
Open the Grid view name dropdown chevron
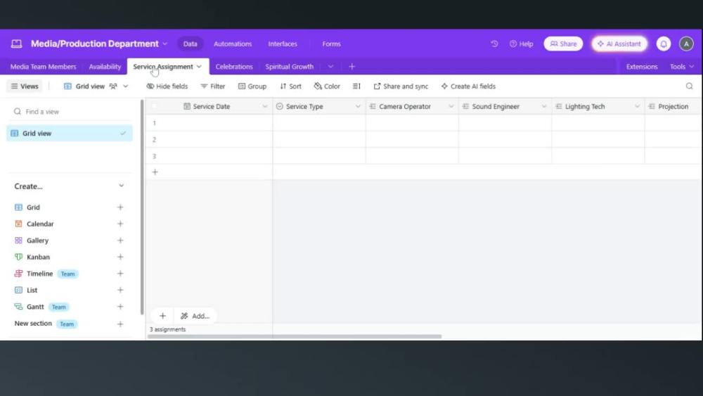[x=126, y=86]
